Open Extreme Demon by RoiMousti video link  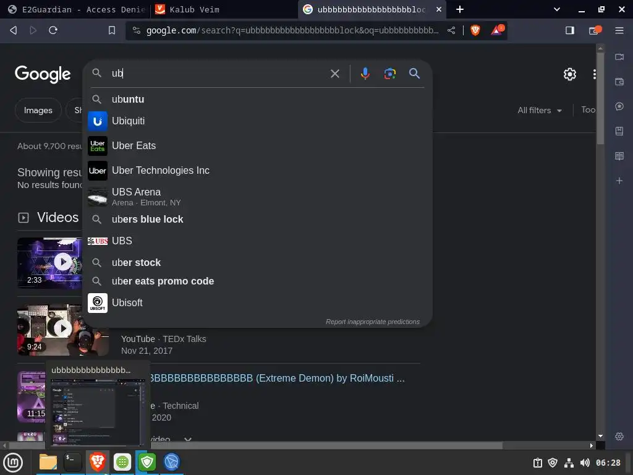pyautogui.click(x=277, y=378)
